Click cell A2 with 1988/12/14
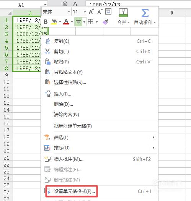Image resolution: width=191 pixels, height=201 pixels. [31, 27]
